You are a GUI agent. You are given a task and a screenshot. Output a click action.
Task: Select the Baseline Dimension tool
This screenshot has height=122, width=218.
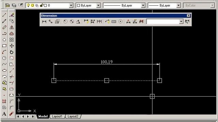[x=93, y=22]
